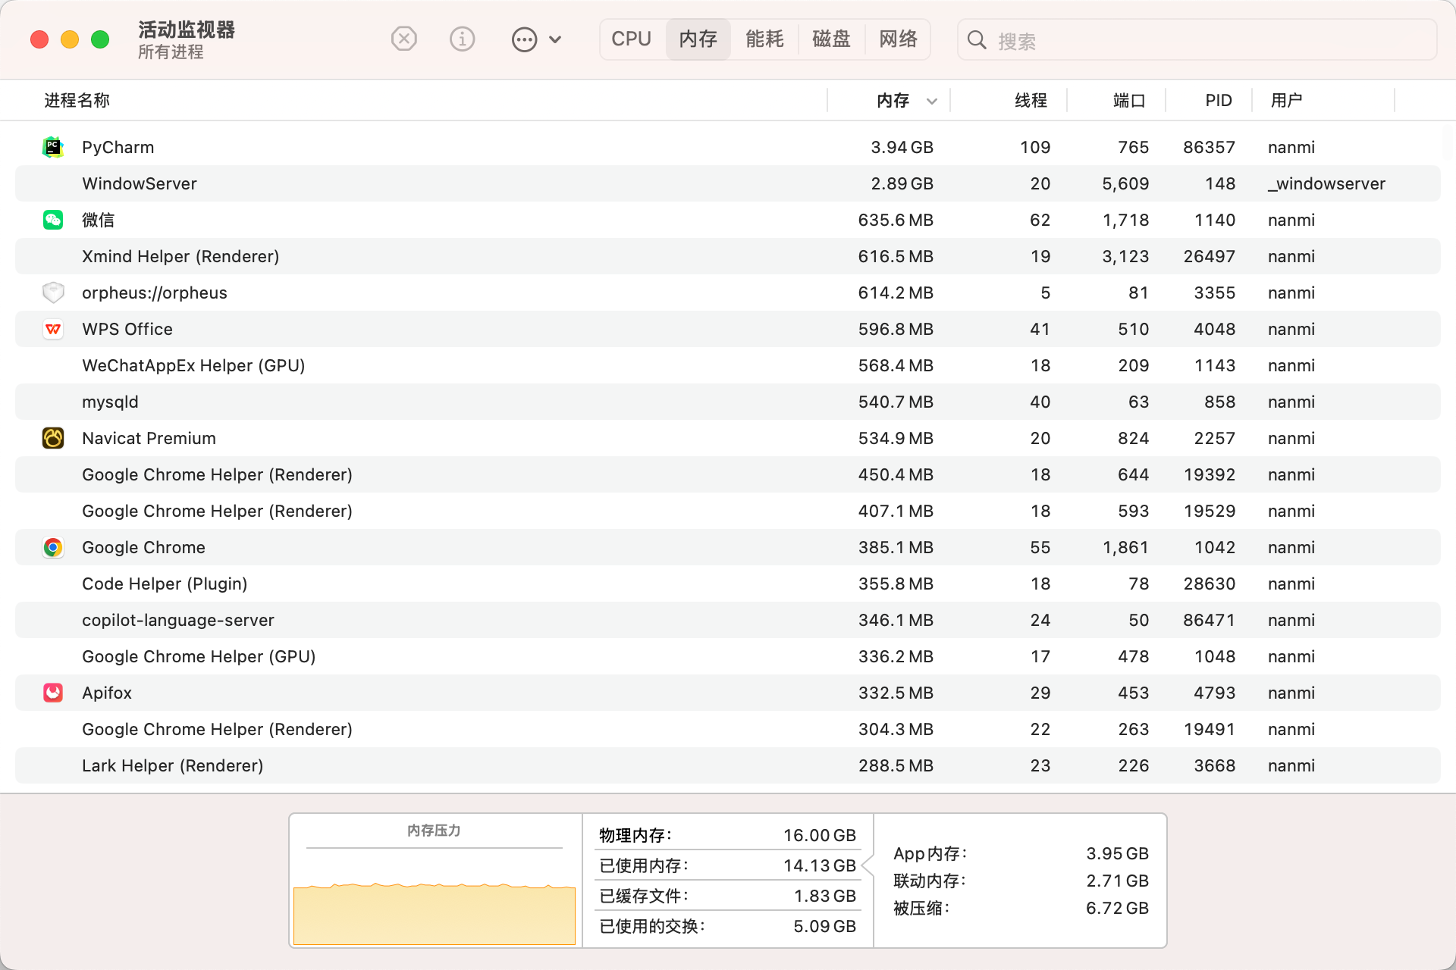Click the stop process X icon
This screenshot has height=970, width=1456.
tap(404, 39)
